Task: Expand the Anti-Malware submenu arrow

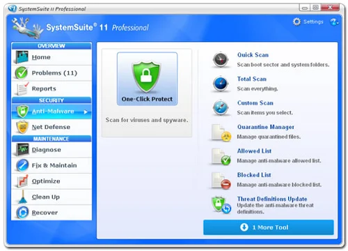Action: pos(86,112)
